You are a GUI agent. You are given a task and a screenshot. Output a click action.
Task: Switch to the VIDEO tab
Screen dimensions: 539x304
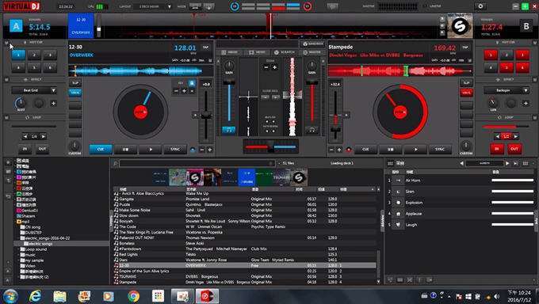(x=257, y=52)
